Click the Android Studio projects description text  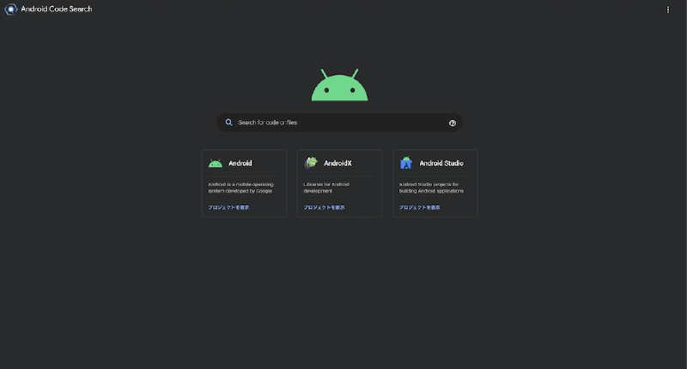click(431, 187)
